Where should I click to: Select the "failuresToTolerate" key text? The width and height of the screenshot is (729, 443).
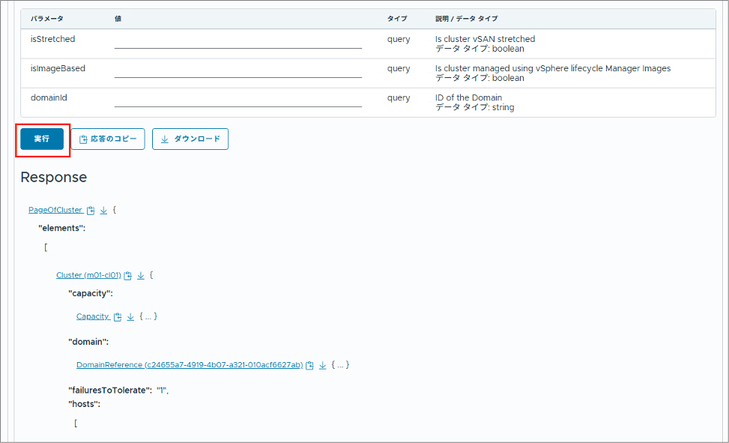[110, 391]
